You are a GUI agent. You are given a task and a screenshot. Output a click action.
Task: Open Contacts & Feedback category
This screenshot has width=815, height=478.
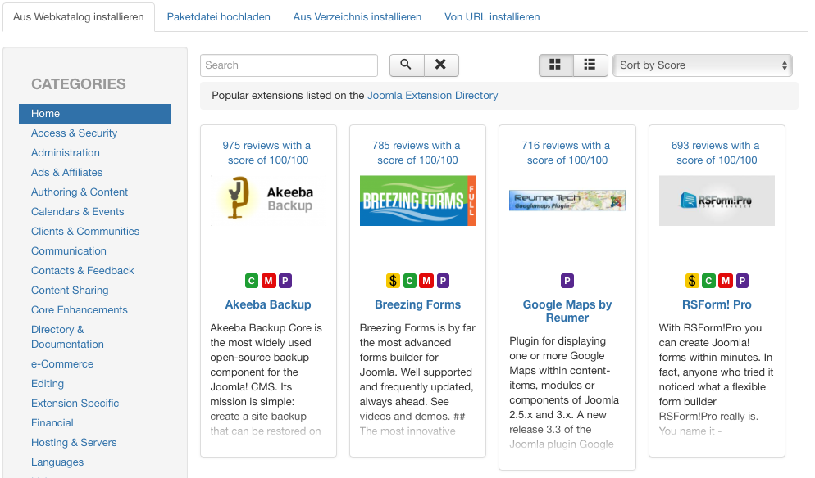click(83, 271)
